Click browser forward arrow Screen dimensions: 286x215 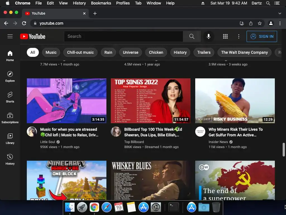pyautogui.click(x=15, y=23)
